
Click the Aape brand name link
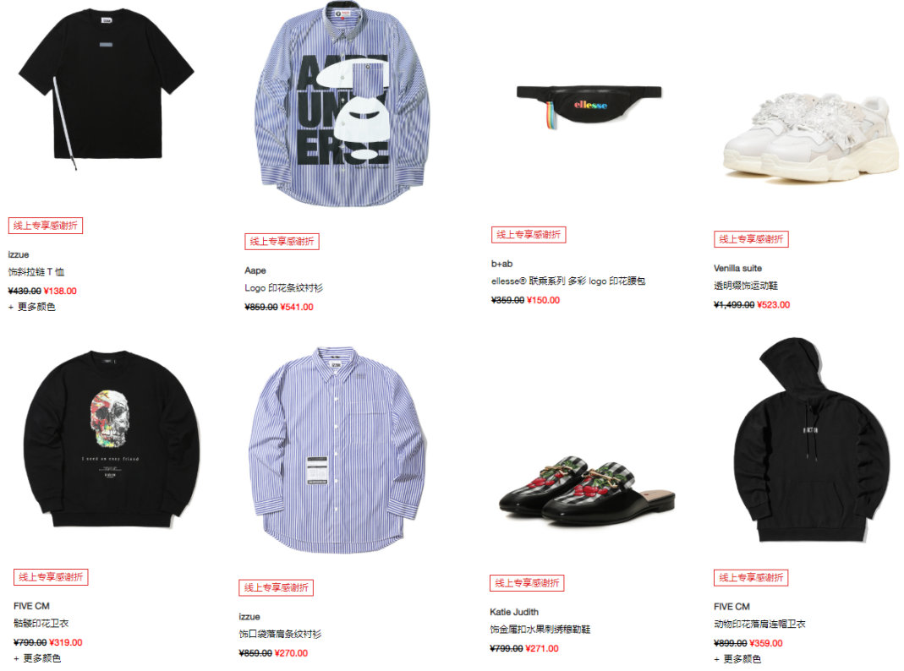tap(255, 270)
